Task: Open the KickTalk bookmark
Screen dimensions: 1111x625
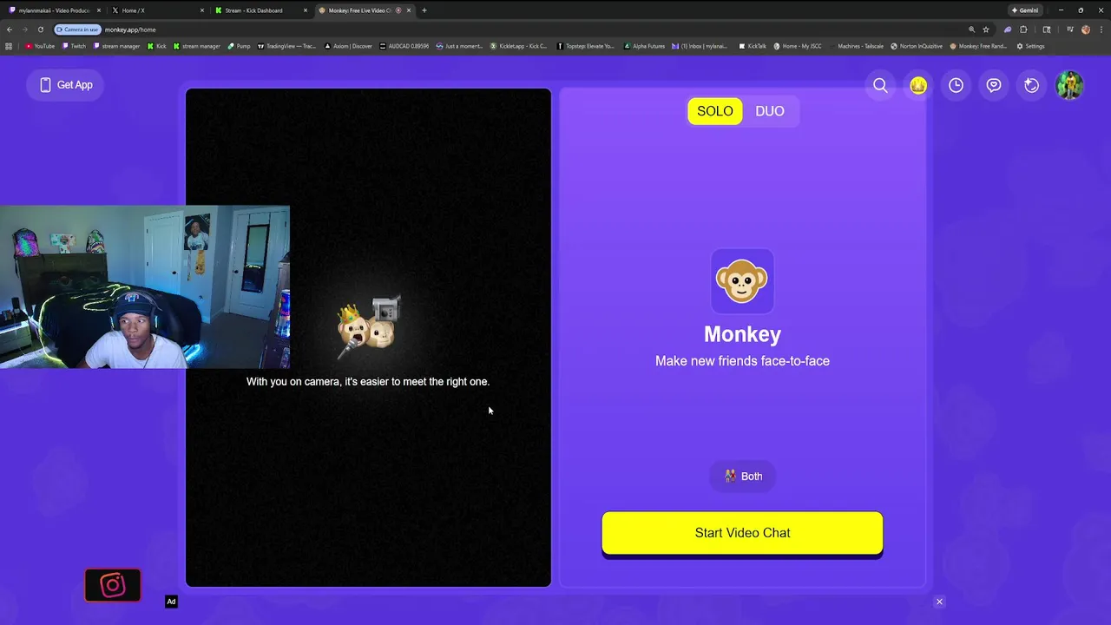Action: click(752, 46)
